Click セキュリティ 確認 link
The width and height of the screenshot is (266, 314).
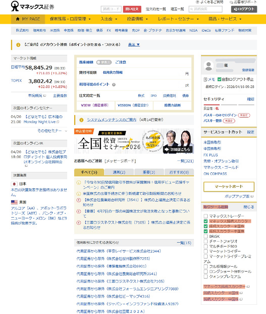tap(251, 99)
